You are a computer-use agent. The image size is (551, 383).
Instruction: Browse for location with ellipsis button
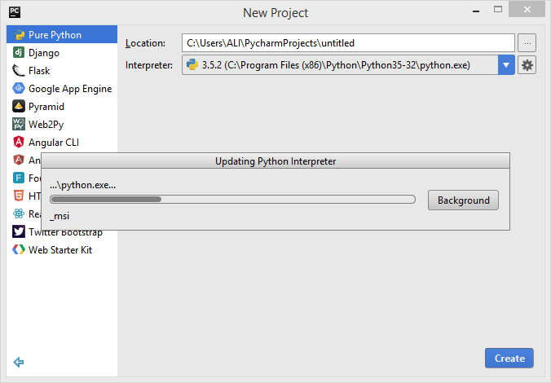527,43
